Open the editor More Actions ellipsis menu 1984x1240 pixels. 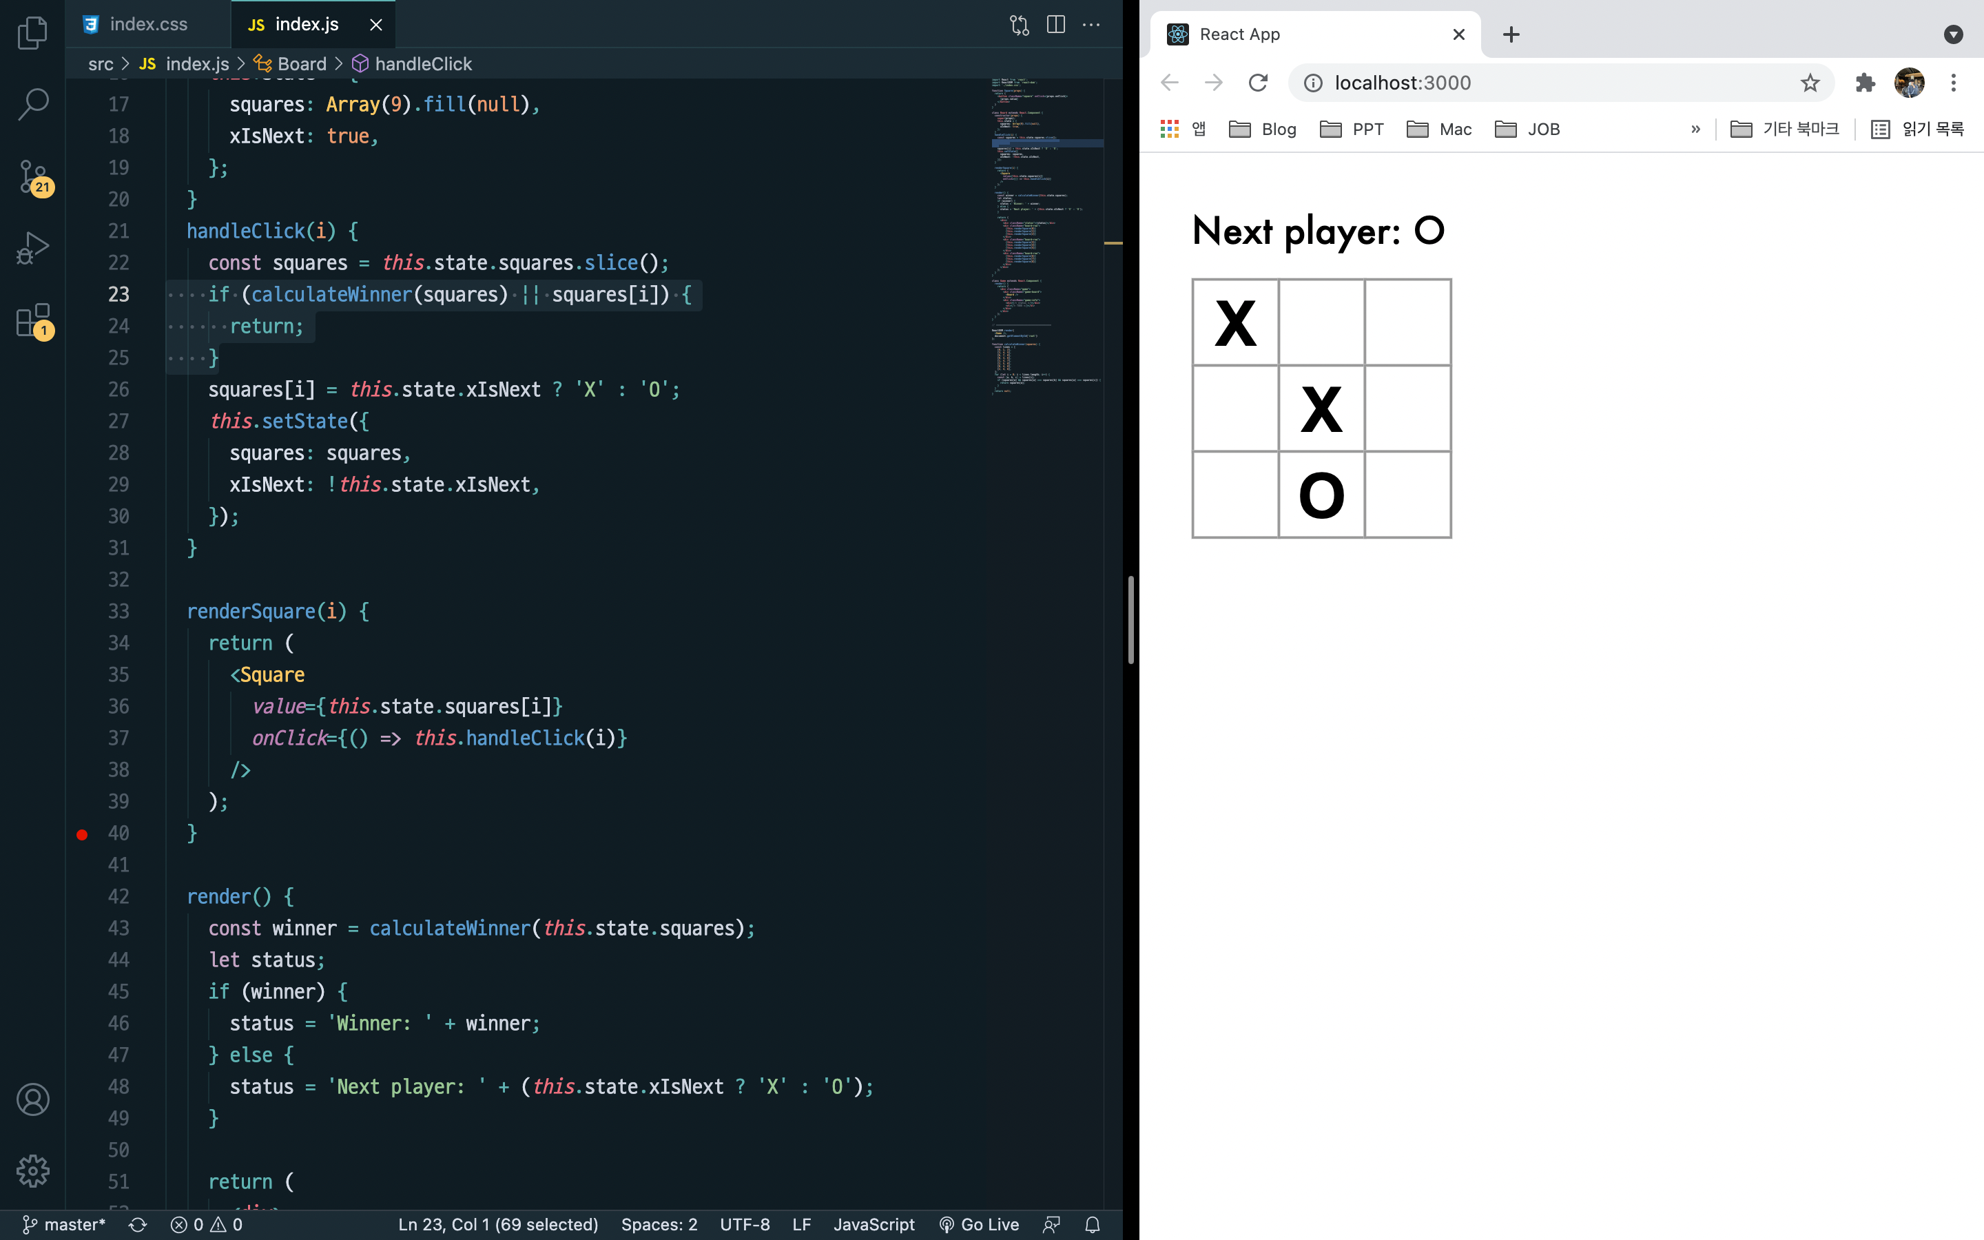pos(1091,25)
